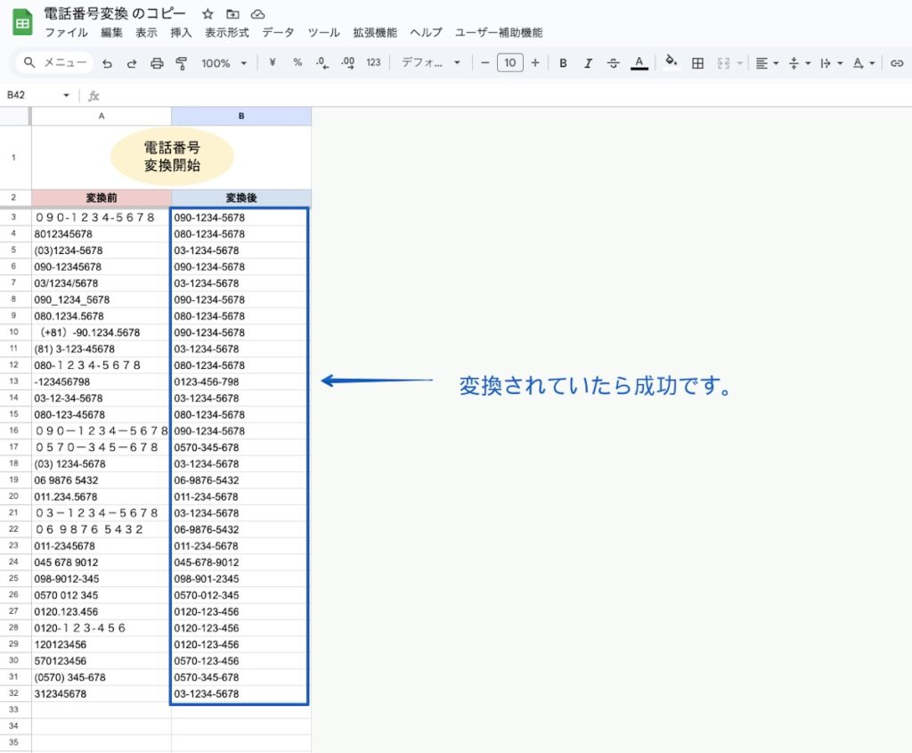Decrease font size with minus button
Viewport: 912px width, 753px height.
click(484, 62)
